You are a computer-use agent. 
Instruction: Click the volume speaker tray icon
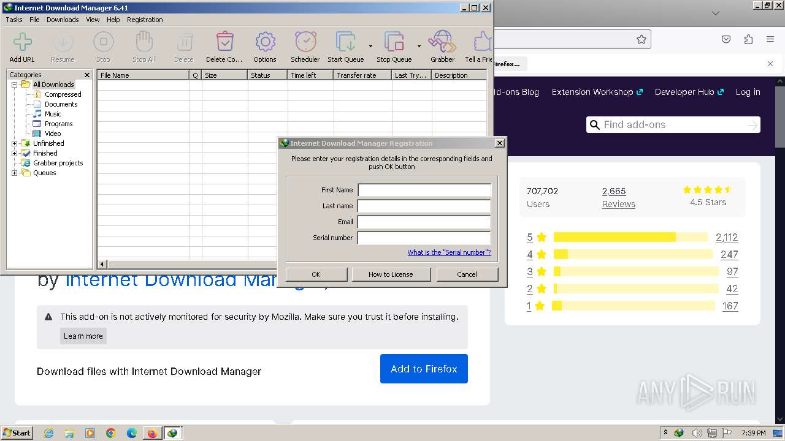(697, 433)
